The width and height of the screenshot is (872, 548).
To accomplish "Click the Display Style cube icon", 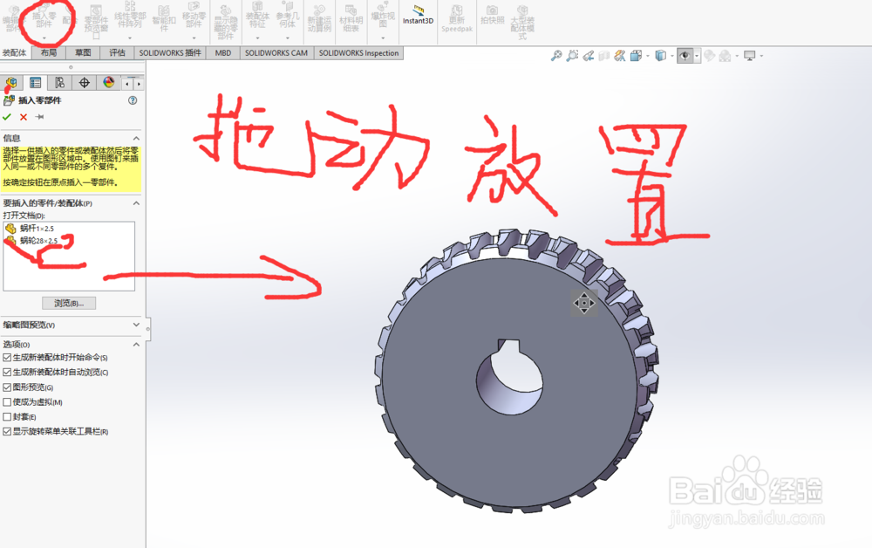I will tap(660, 56).
